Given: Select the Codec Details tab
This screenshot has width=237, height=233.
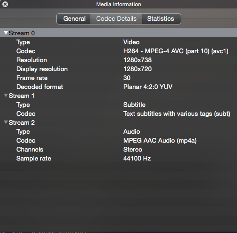Looking at the screenshot, I should (x=116, y=19).
